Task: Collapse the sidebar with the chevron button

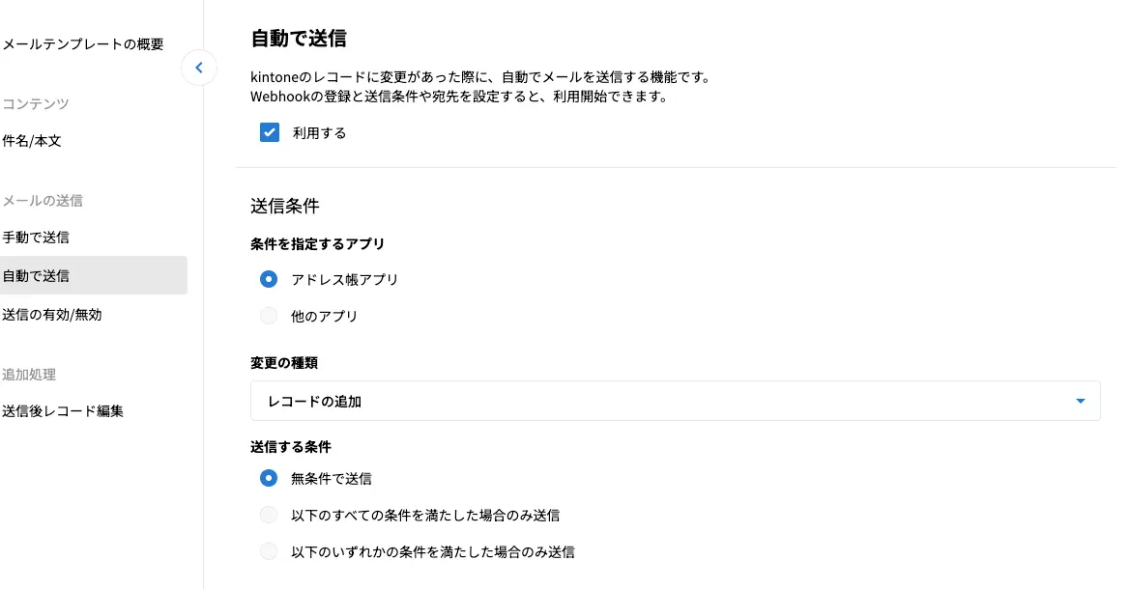Action: click(199, 68)
